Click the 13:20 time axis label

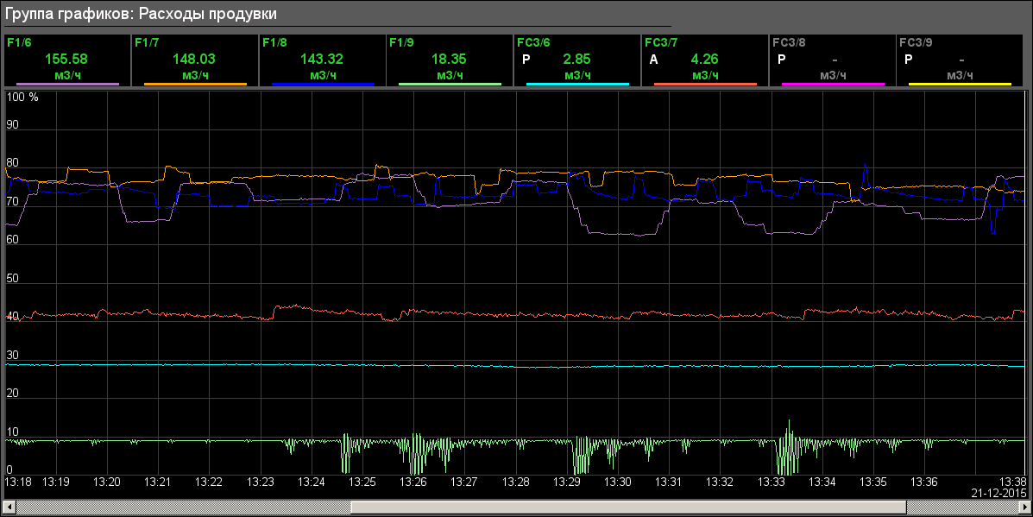point(107,482)
